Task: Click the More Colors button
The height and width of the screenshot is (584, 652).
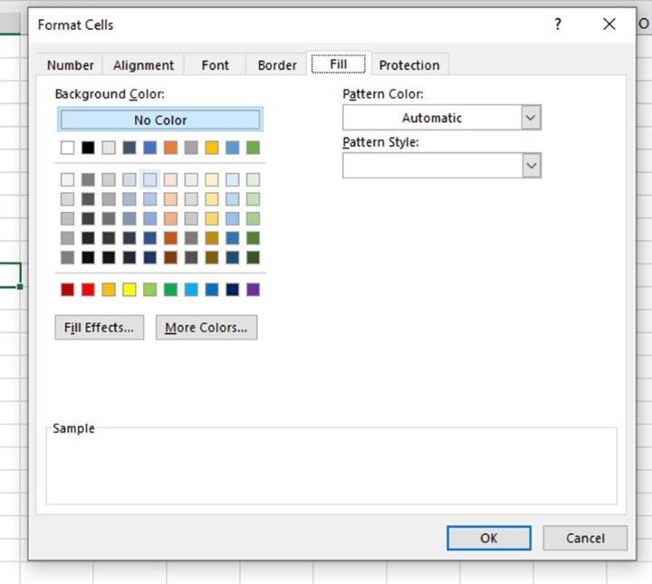Action: coord(206,328)
